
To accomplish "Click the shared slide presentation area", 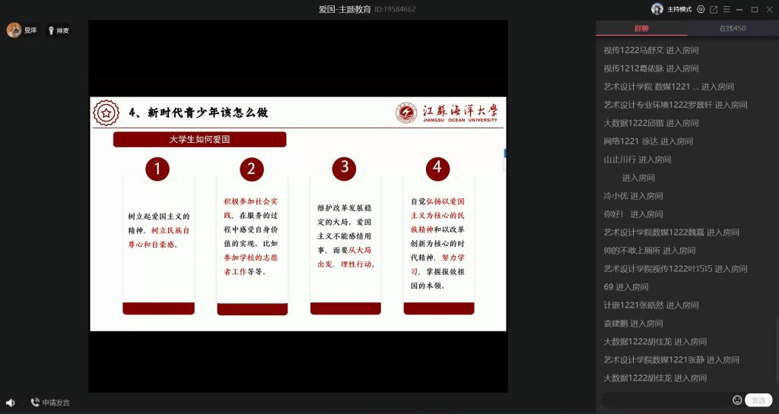I will click(x=297, y=213).
